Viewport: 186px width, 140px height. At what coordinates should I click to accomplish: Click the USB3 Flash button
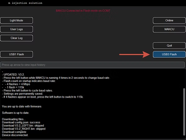tap(169, 54)
